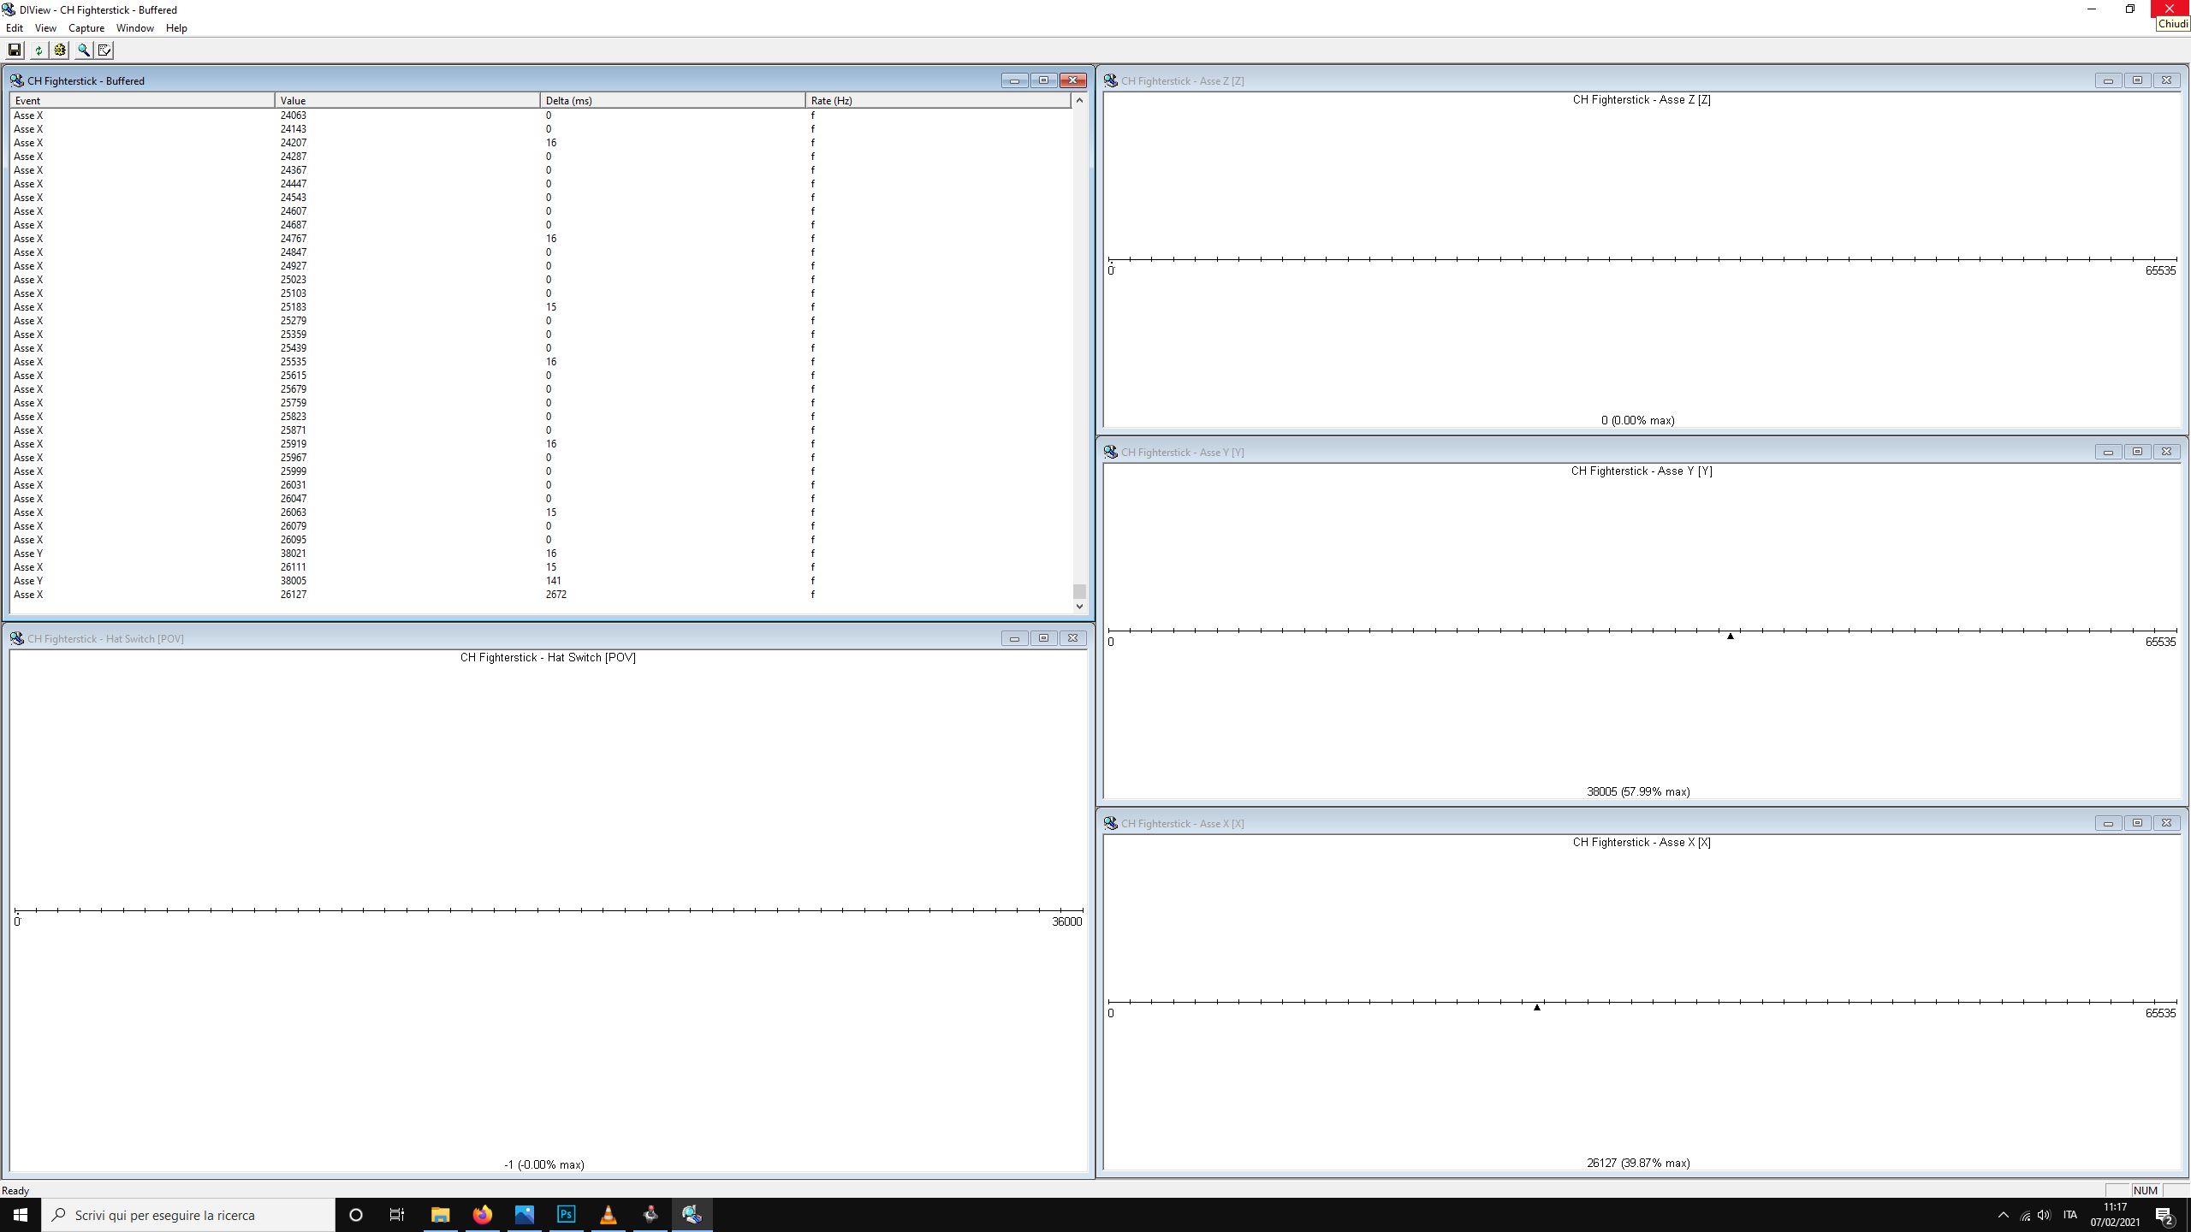Click the Asse X axis position marker triangle
This screenshot has width=2191, height=1232.
(x=1537, y=1008)
